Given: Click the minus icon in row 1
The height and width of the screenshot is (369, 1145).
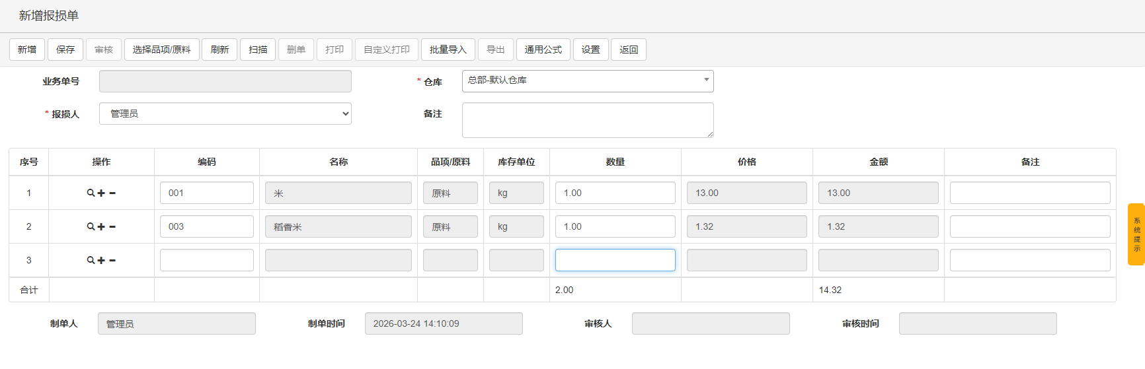Looking at the screenshot, I should [x=112, y=193].
